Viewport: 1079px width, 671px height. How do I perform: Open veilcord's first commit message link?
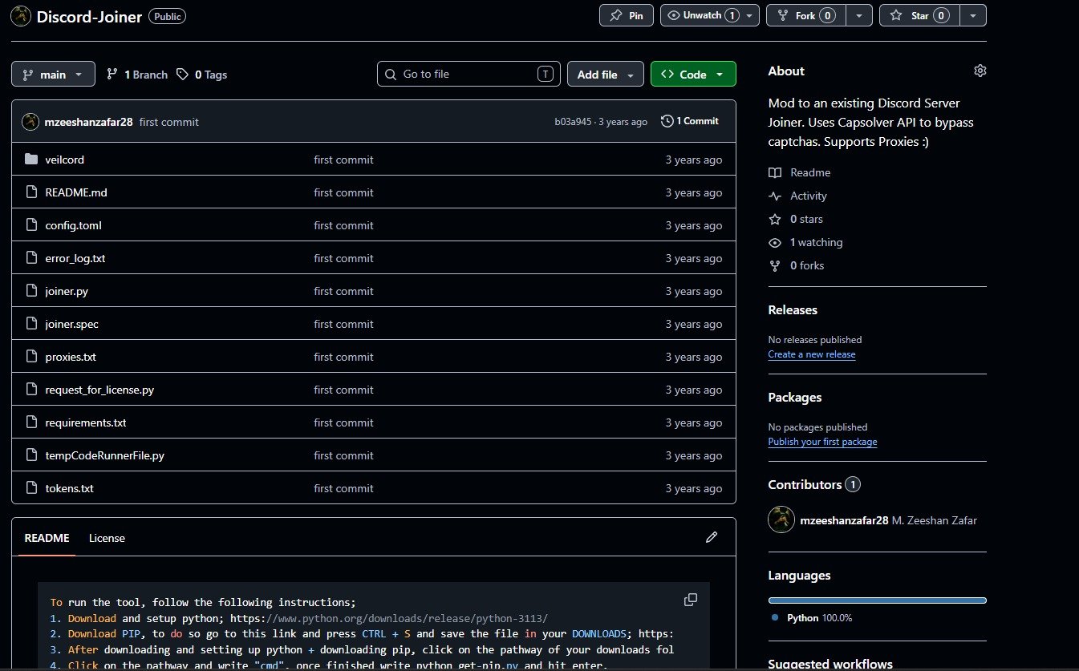pos(343,160)
